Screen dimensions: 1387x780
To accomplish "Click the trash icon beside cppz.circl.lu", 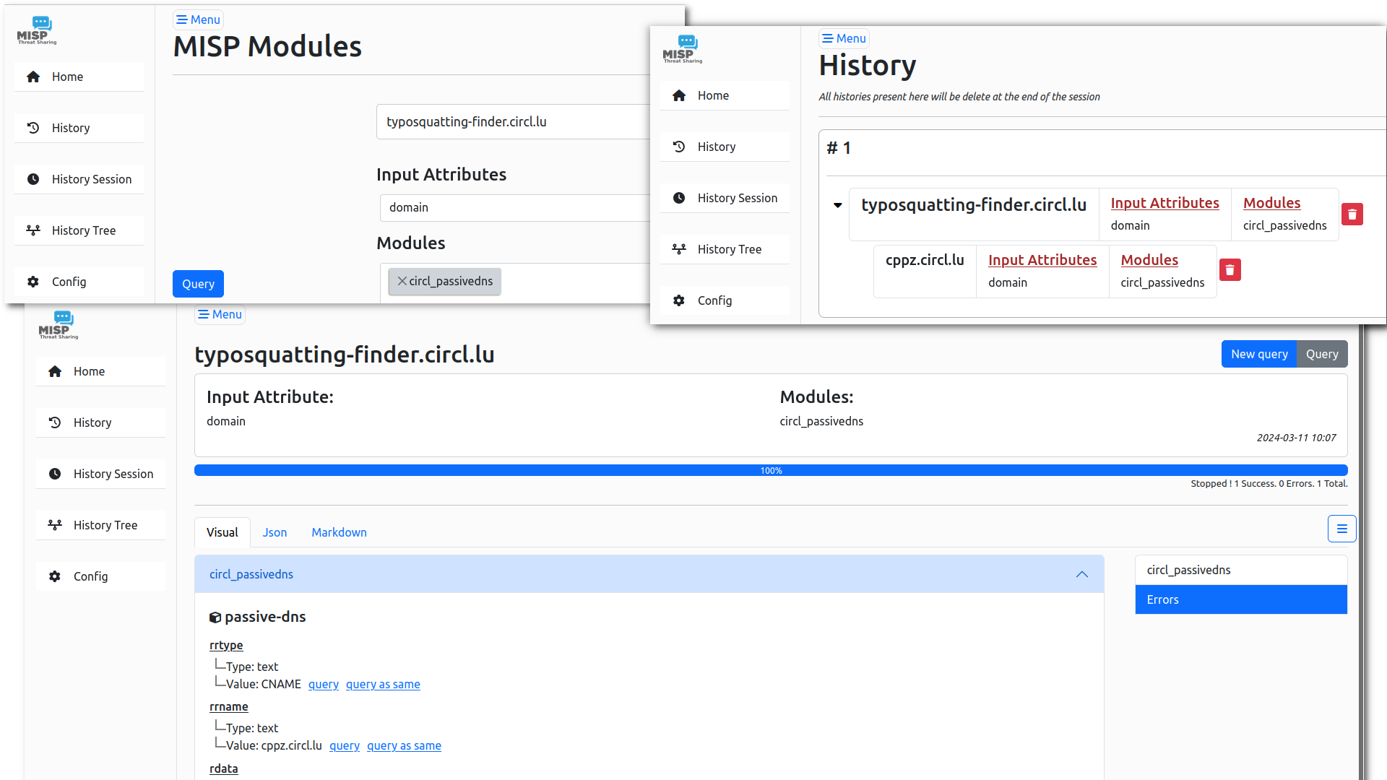I will [x=1230, y=270].
